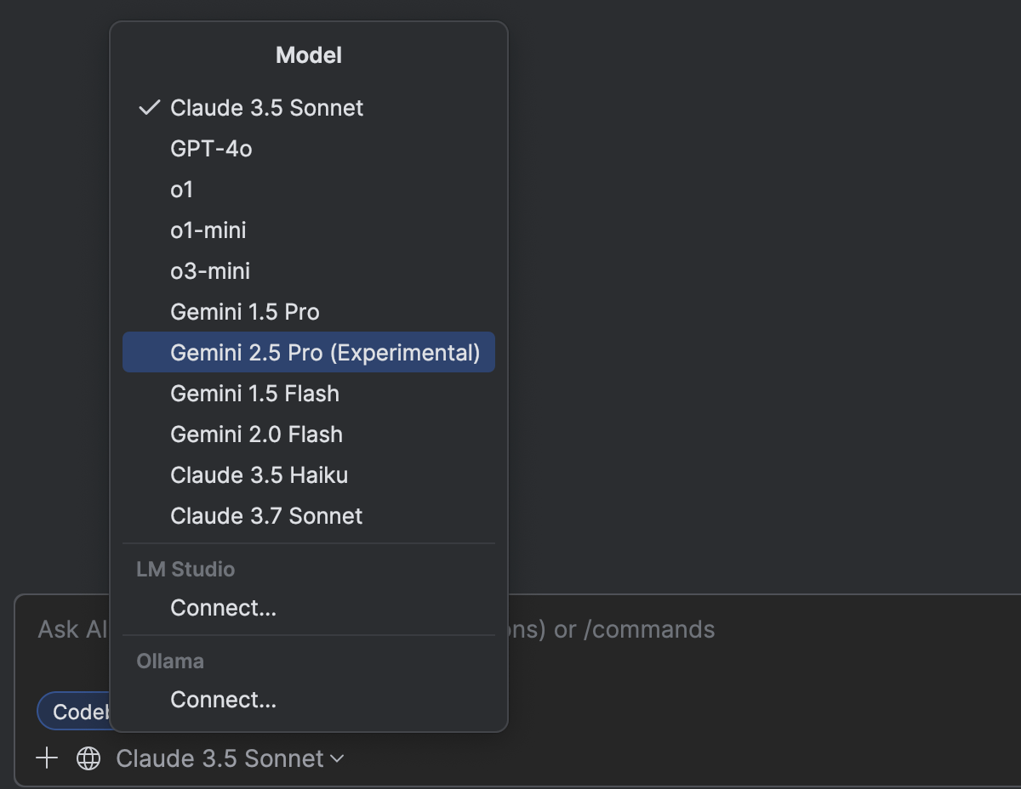Click Connect under Ollama
Image resolution: width=1021 pixels, height=789 pixels.
(x=223, y=700)
